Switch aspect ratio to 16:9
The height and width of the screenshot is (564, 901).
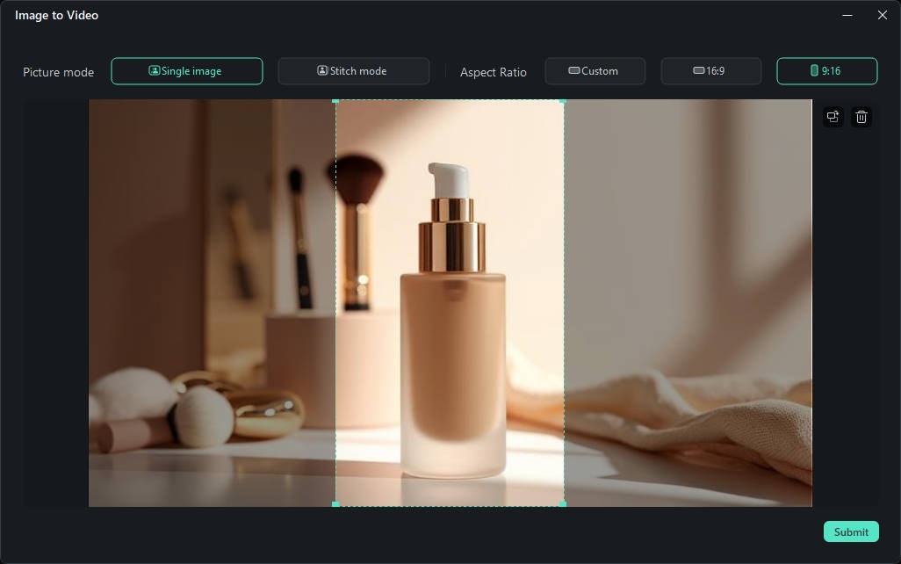[711, 71]
